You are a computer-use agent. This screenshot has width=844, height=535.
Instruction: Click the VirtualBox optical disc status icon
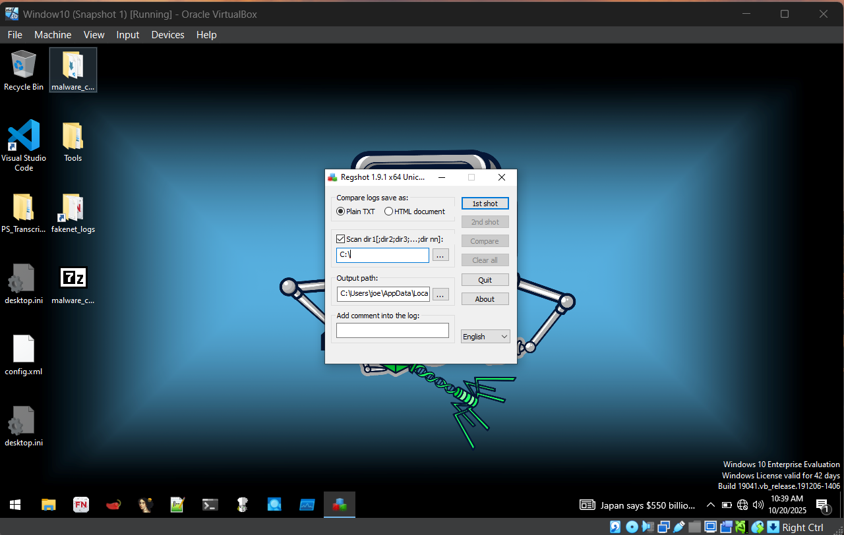[x=632, y=527]
